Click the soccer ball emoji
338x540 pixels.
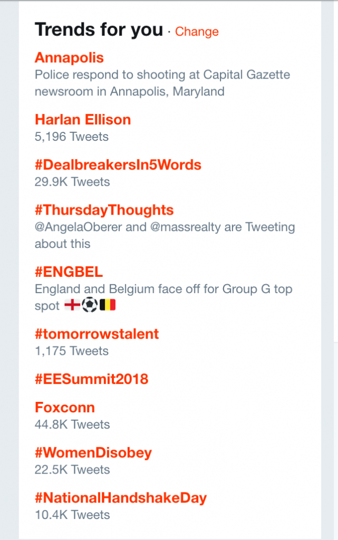click(89, 305)
